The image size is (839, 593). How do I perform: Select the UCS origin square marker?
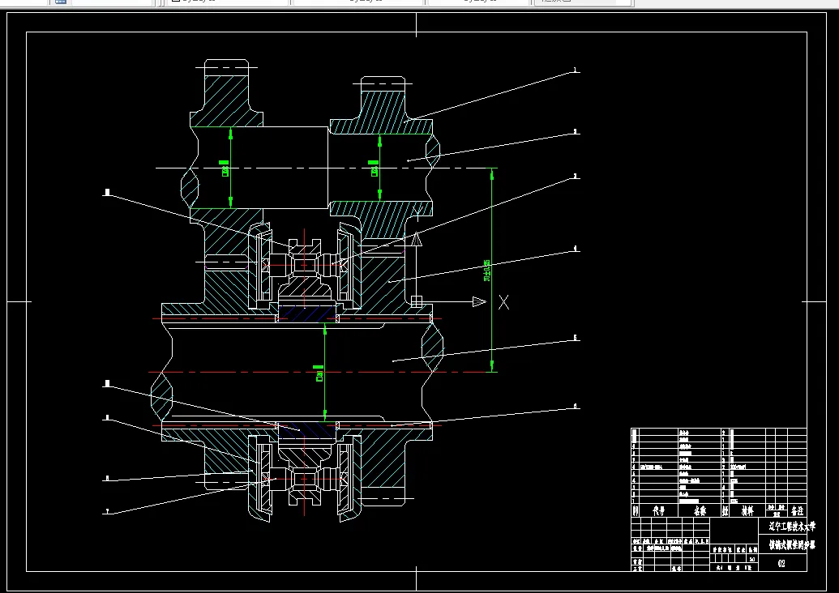[x=417, y=301]
